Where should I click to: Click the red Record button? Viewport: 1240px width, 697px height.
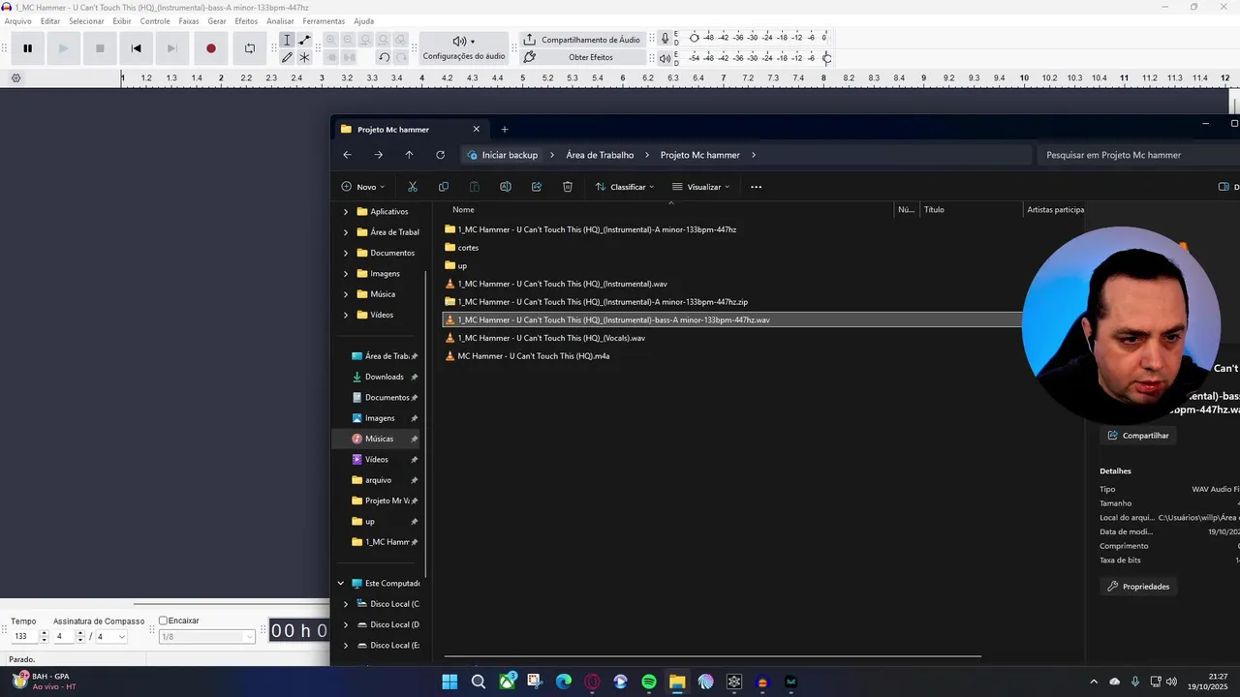(211, 48)
